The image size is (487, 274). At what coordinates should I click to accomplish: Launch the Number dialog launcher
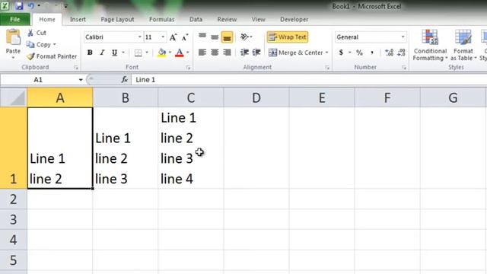pos(404,68)
